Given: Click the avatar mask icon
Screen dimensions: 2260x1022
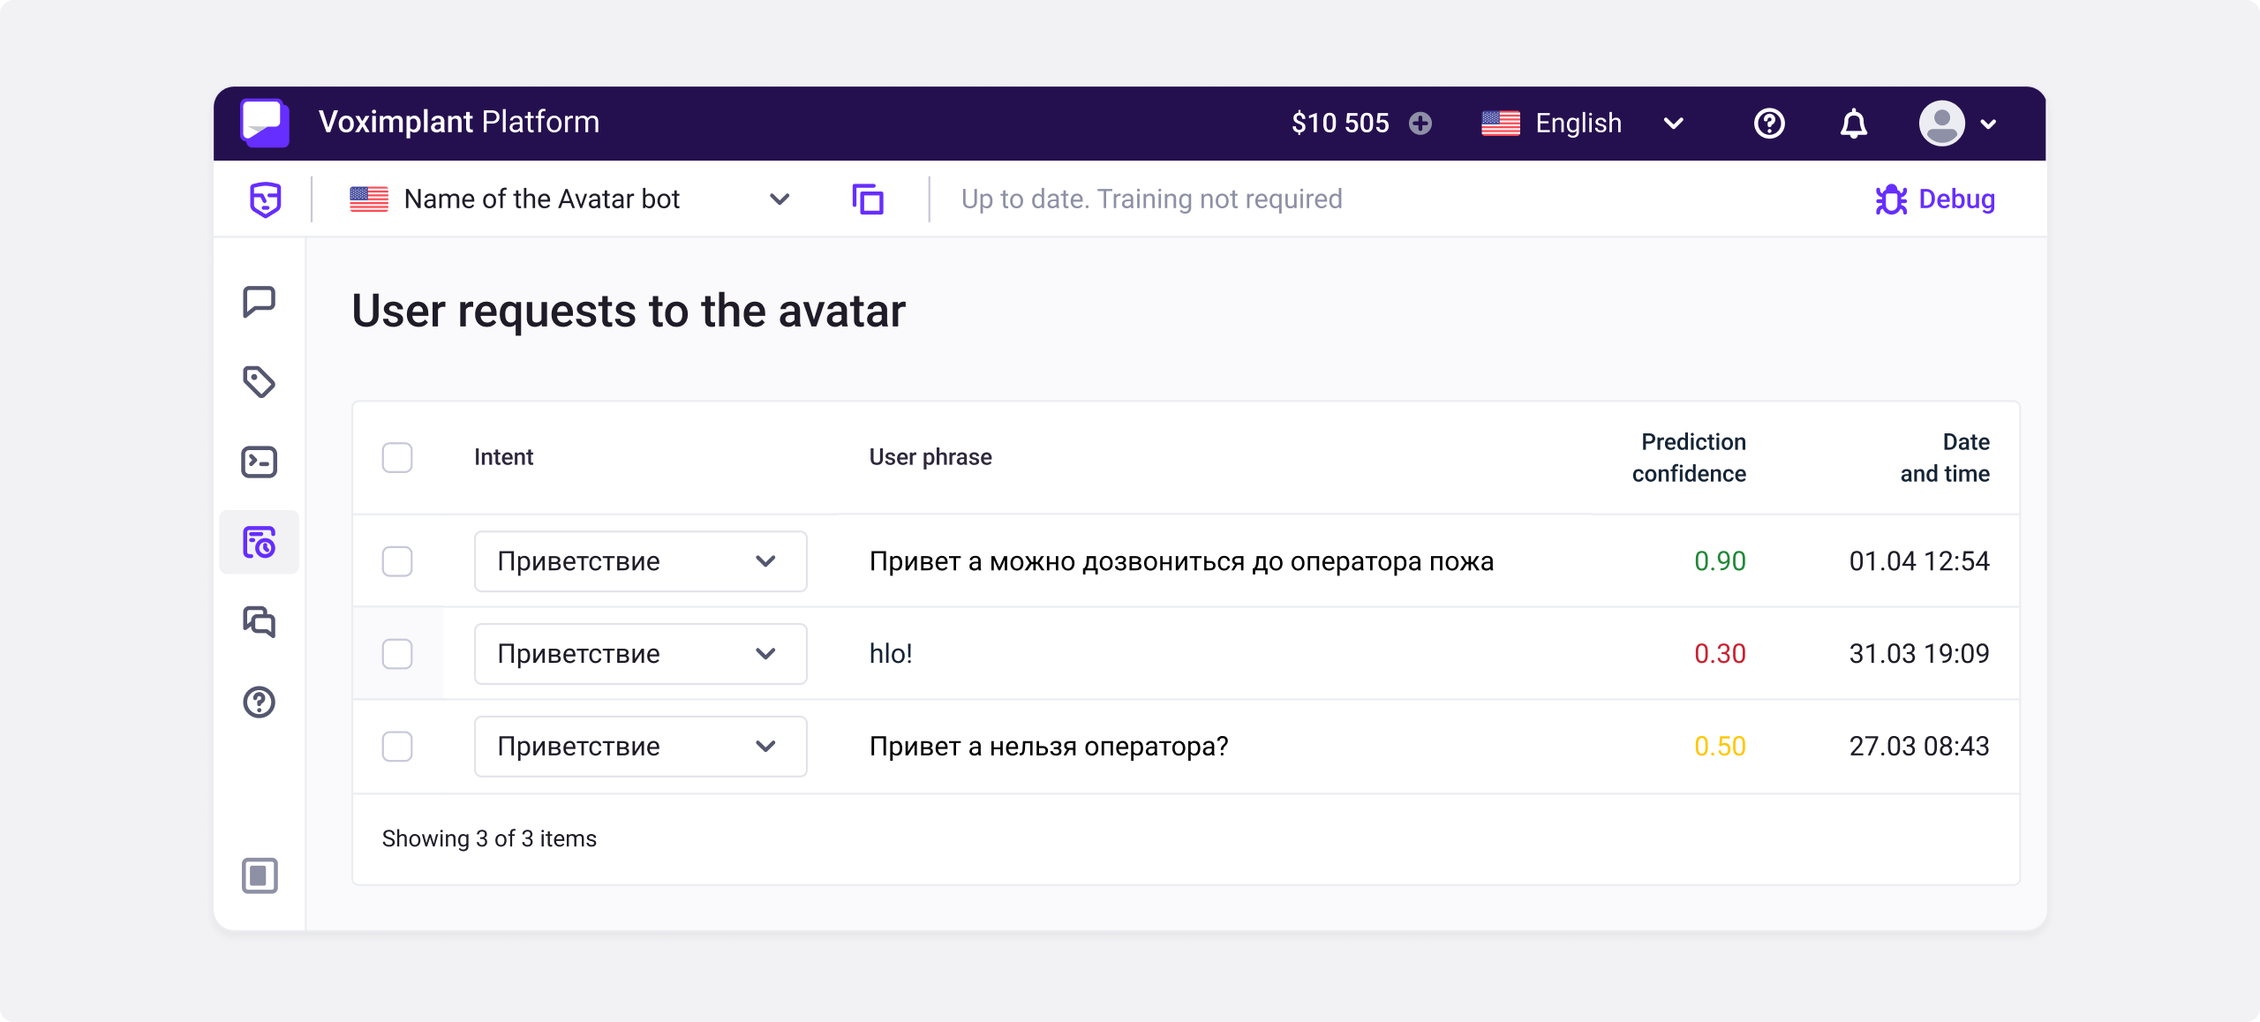Looking at the screenshot, I should click(x=265, y=199).
